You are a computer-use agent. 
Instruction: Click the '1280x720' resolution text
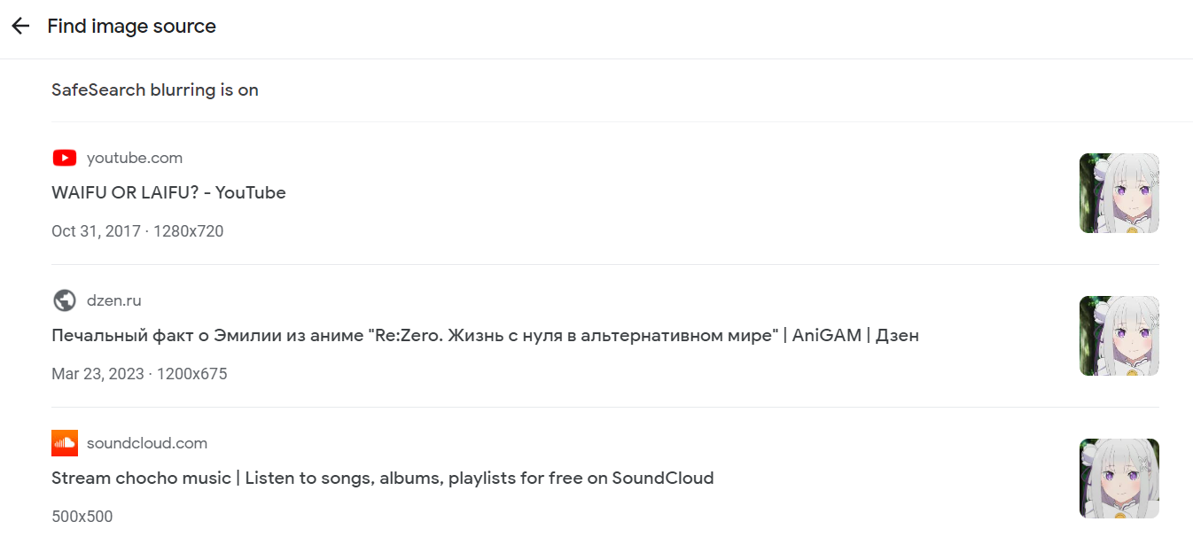[x=188, y=230]
